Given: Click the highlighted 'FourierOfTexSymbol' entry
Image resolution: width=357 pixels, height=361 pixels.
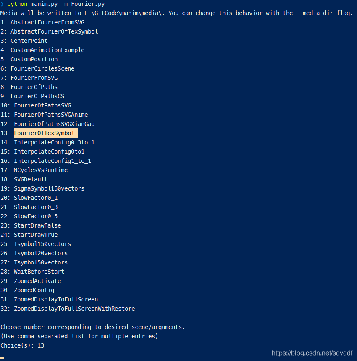Looking at the screenshot, I should coord(46,133).
